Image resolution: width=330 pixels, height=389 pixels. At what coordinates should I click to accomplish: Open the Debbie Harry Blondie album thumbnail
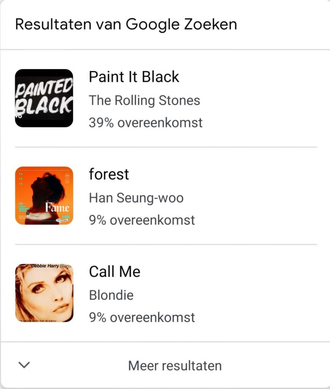point(44,293)
